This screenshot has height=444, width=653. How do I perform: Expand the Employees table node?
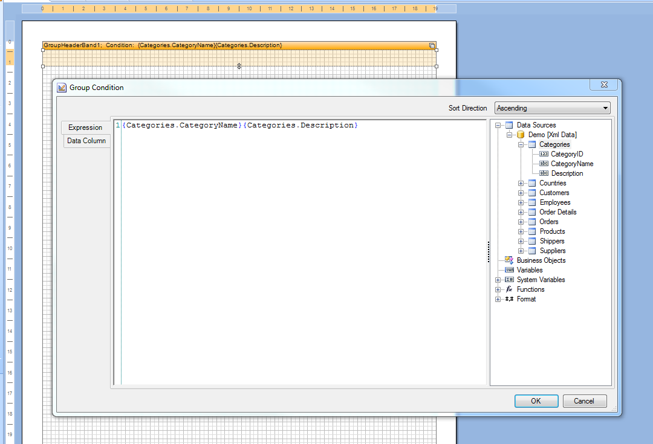521,202
